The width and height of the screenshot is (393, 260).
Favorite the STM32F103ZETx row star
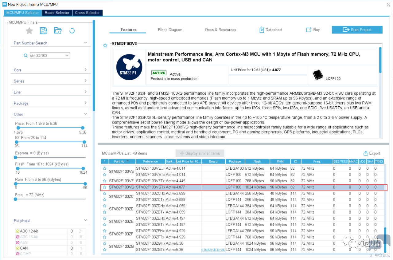pos(104,225)
